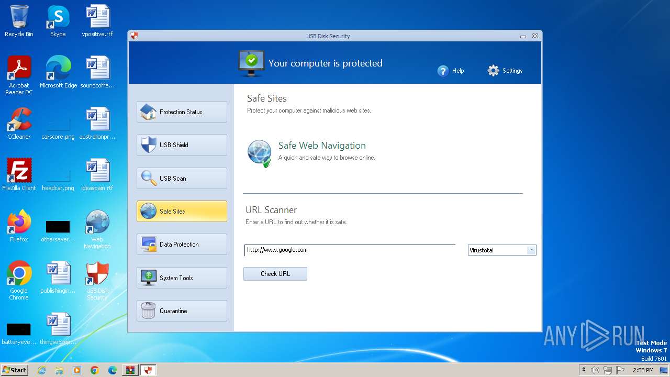Launch Edge from the taskbar

pos(113,370)
